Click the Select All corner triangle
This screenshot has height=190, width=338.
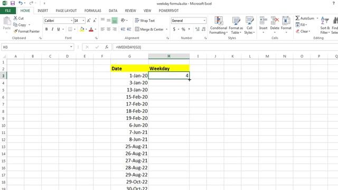(4, 56)
